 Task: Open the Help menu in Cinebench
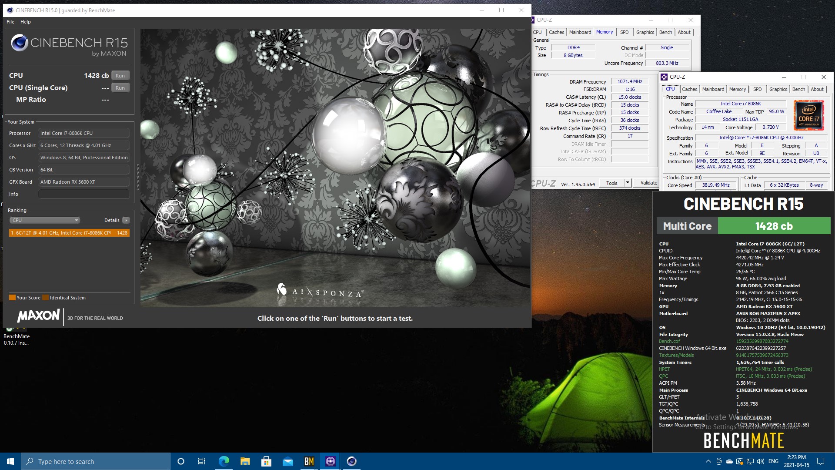[x=26, y=22]
